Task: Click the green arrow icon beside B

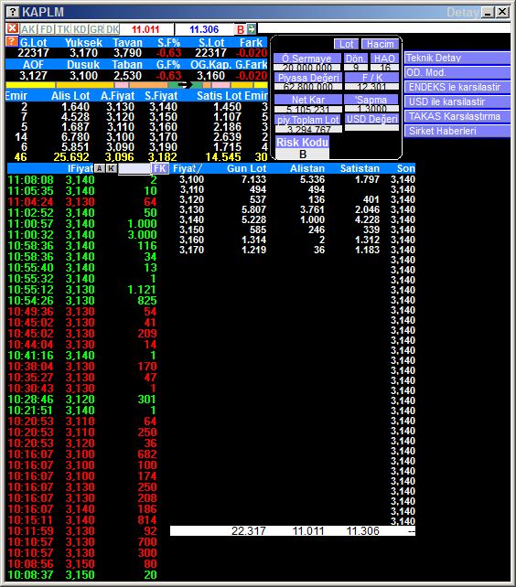Action: pos(251,29)
